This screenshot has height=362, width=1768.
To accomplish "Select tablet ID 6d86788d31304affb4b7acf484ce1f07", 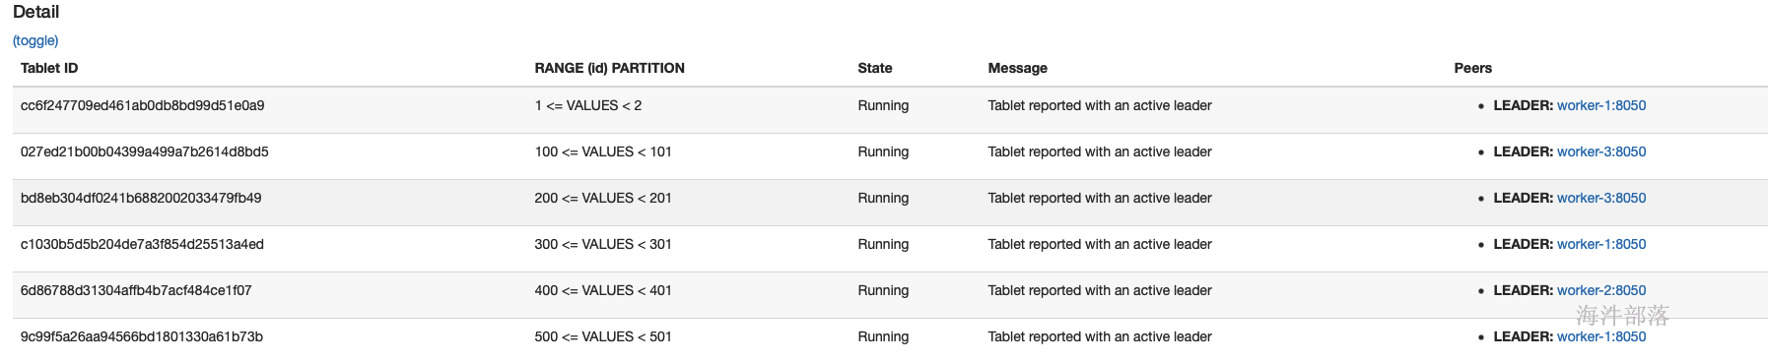I will [x=136, y=290].
